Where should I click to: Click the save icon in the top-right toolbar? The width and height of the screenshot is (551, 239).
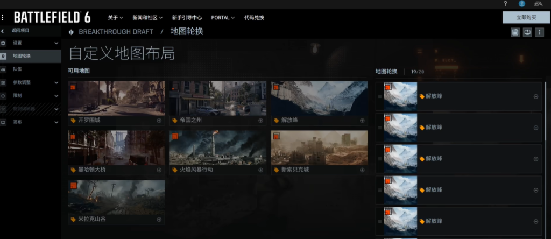(x=515, y=32)
